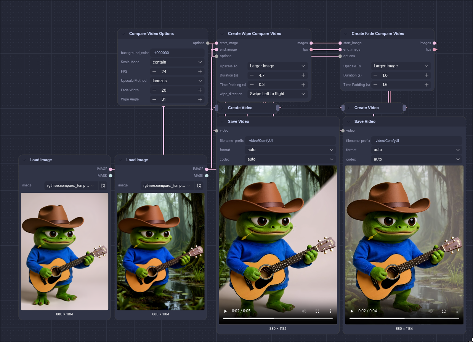The image size is (473, 342).
Task: Browse for image file in right Load Image
Action: 199,186
